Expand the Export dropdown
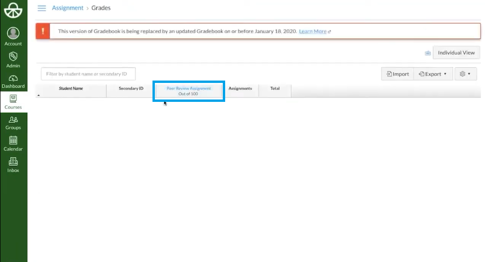Image resolution: width=485 pixels, height=262 pixels. (433, 74)
